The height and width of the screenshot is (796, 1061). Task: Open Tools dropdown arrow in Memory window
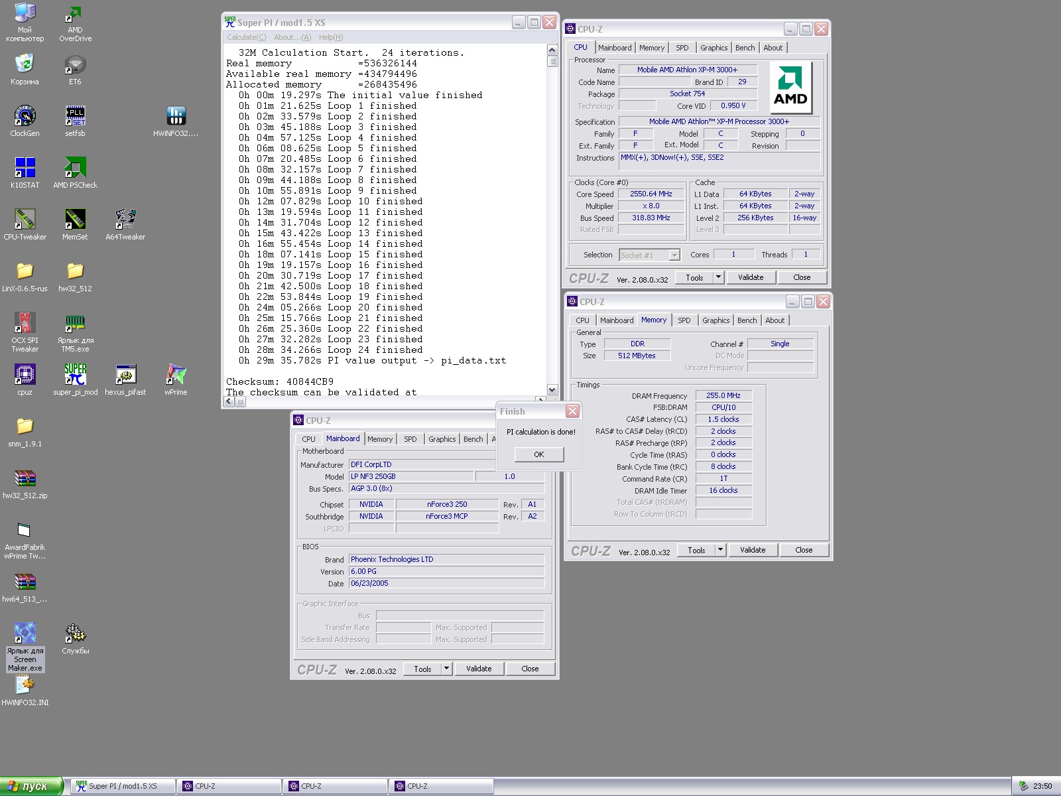coord(720,550)
